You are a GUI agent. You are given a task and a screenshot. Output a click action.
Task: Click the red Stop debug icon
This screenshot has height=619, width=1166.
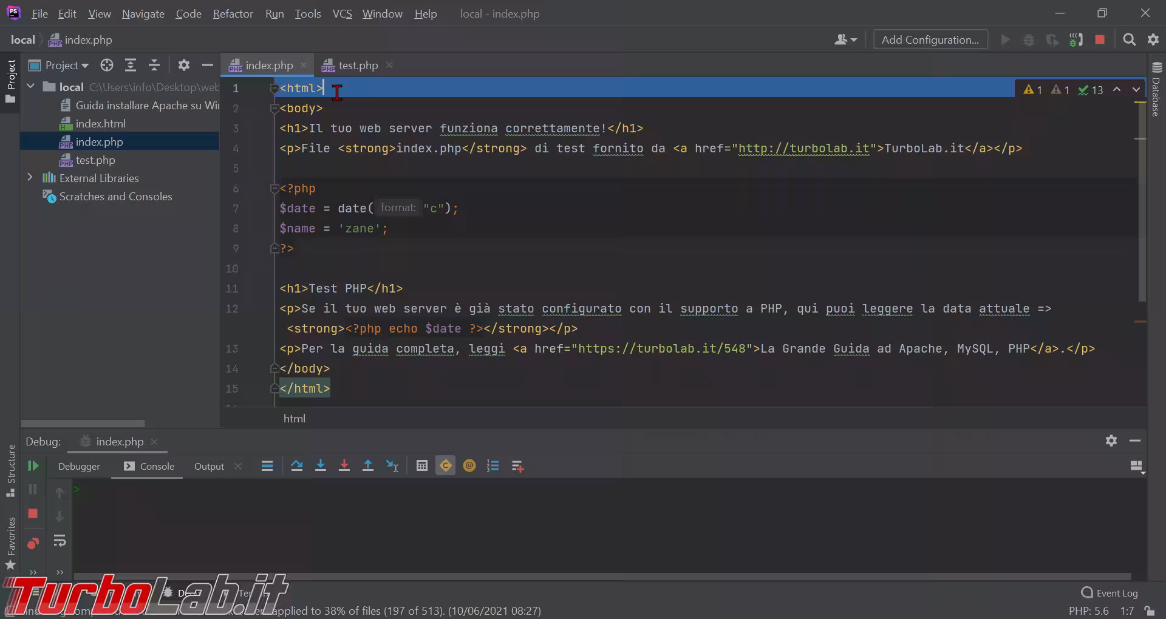click(33, 514)
